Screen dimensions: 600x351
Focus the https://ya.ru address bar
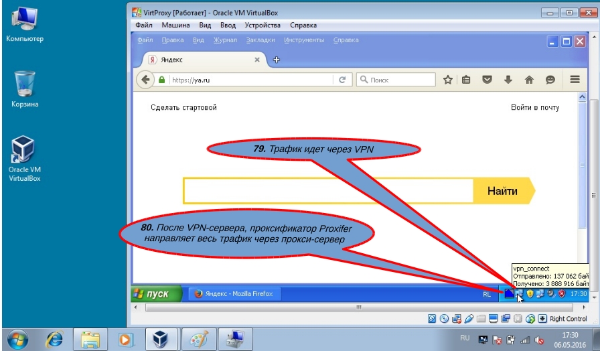[x=251, y=80]
